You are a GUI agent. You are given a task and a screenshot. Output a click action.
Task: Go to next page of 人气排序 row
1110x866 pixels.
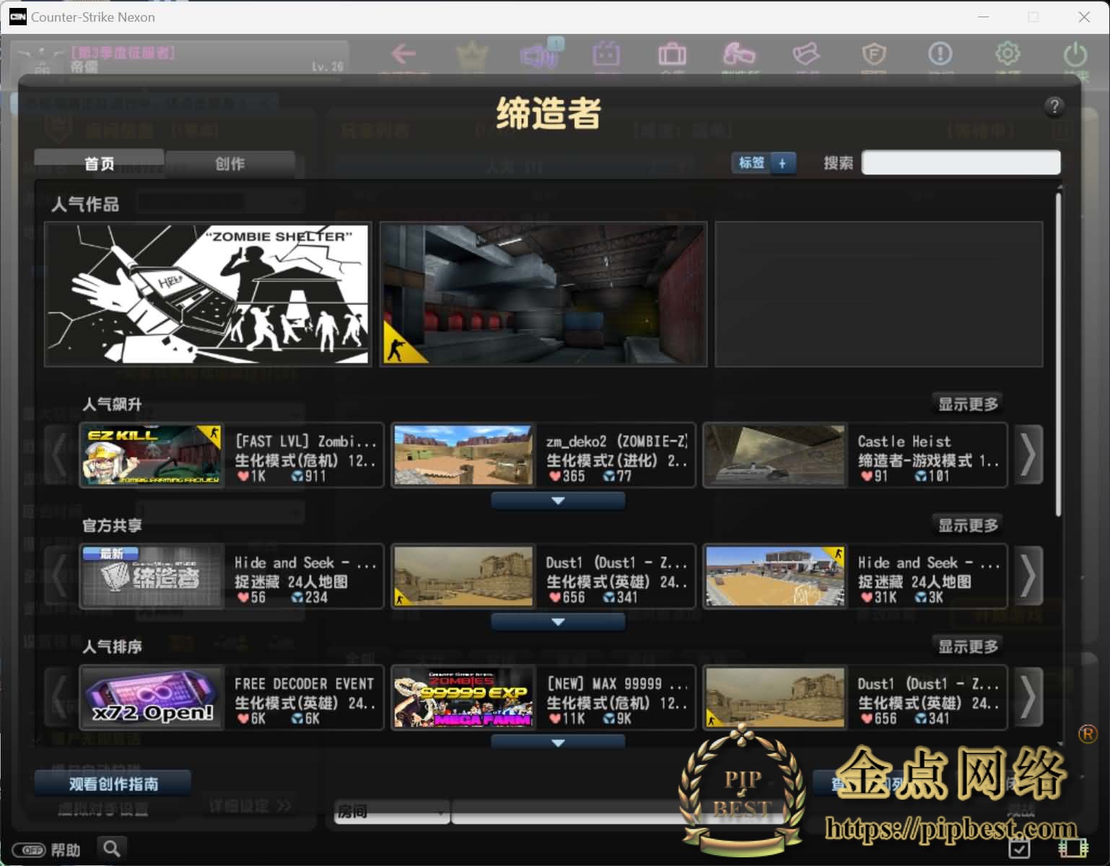tap(1028, 698)
